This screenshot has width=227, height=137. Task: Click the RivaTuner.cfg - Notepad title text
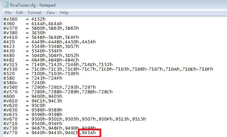click(33, 5)
